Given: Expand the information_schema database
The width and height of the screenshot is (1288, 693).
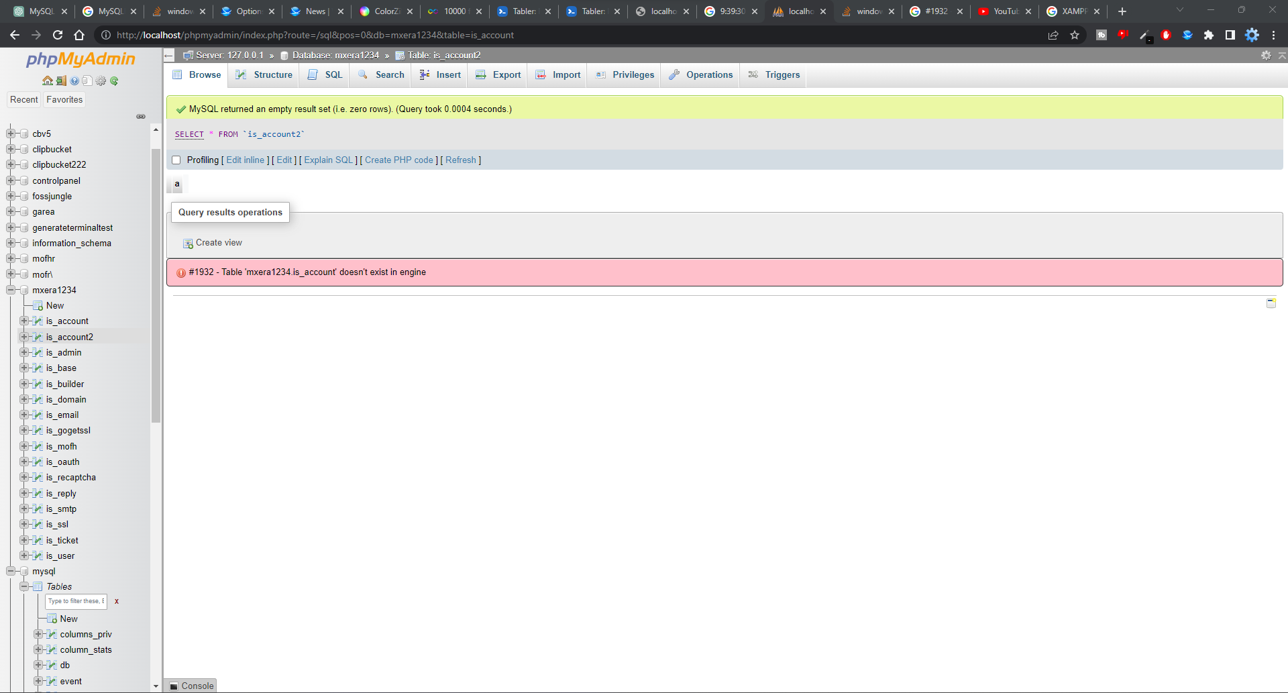Looking at the screenshot, I should (11, 244).
